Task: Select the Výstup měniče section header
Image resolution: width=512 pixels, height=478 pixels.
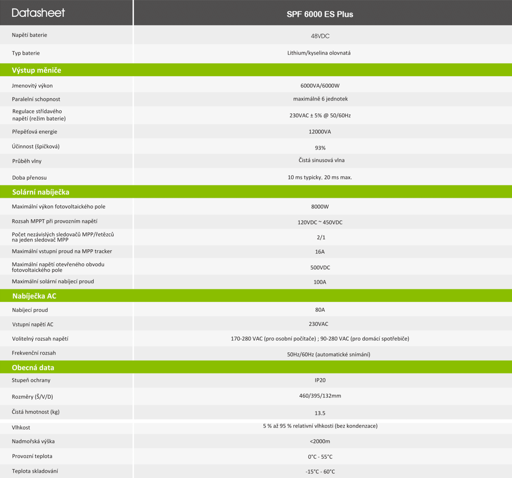Action: coord(37,70)
